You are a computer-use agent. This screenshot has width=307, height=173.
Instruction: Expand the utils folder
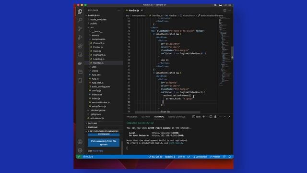tap(94, 67)
